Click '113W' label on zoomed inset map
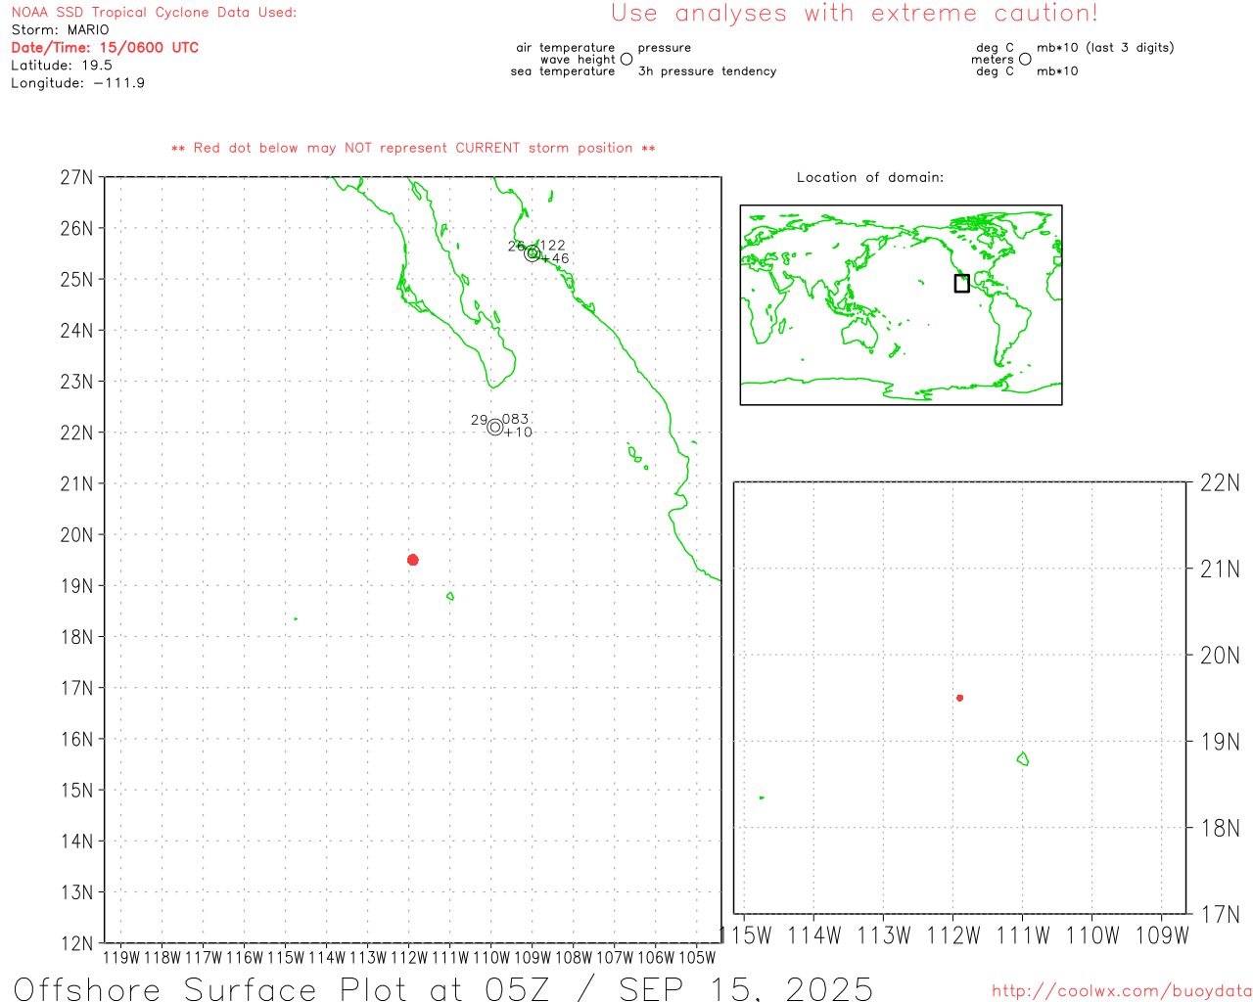This screenshot has width=1253, height=1002. (x=884, y=935)
